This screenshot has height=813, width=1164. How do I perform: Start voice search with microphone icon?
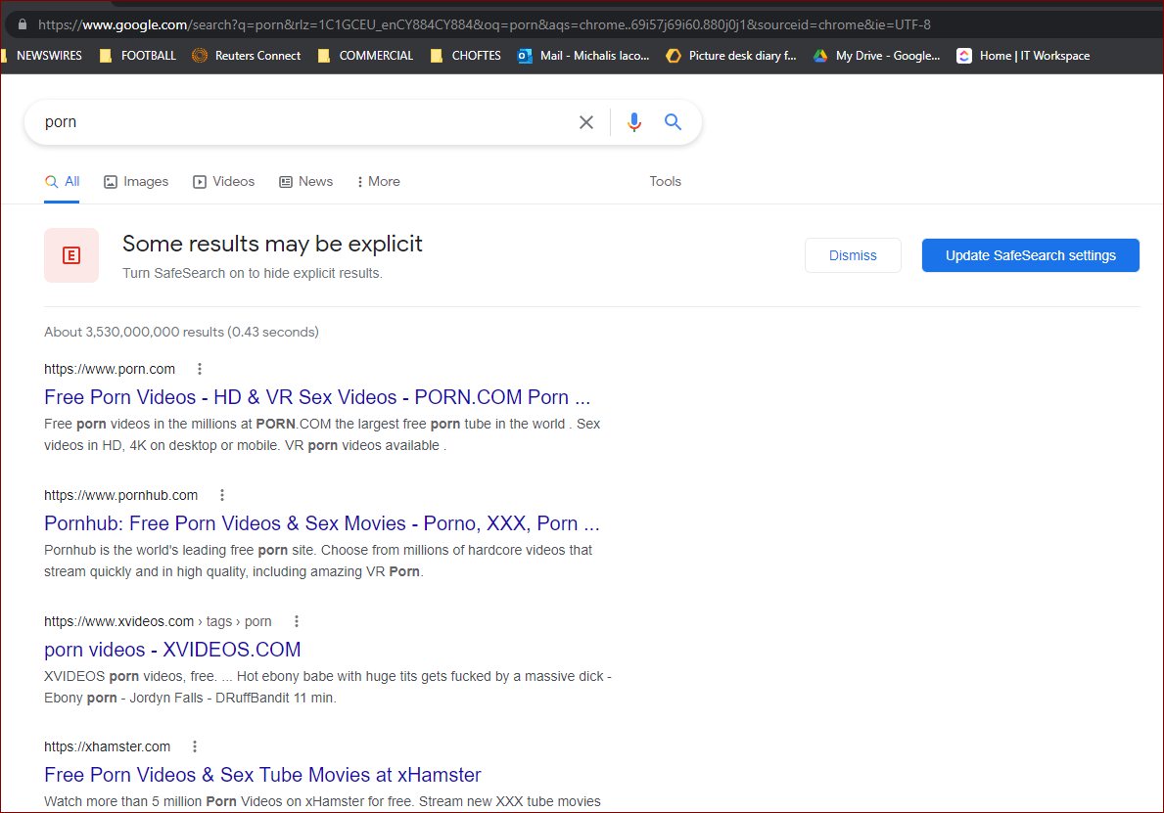[634, 121]
